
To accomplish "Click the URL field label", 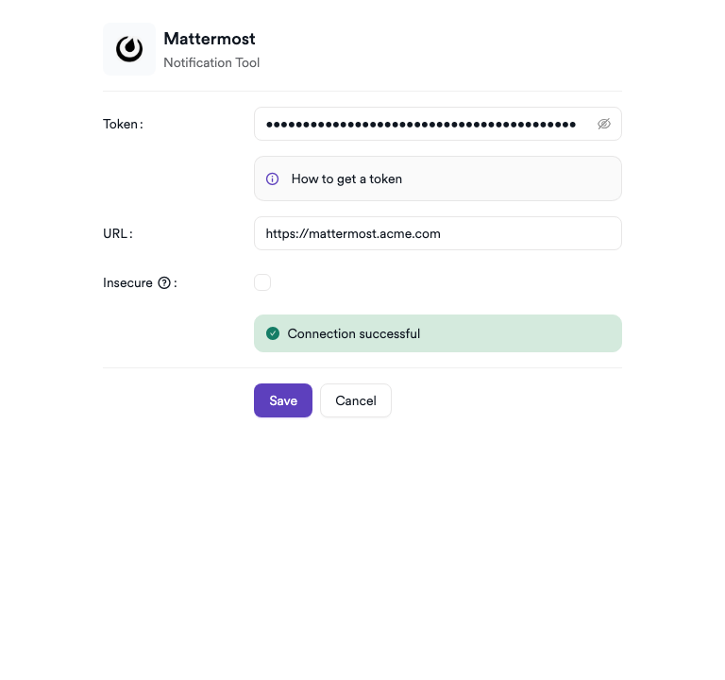I will click(117, 233).
